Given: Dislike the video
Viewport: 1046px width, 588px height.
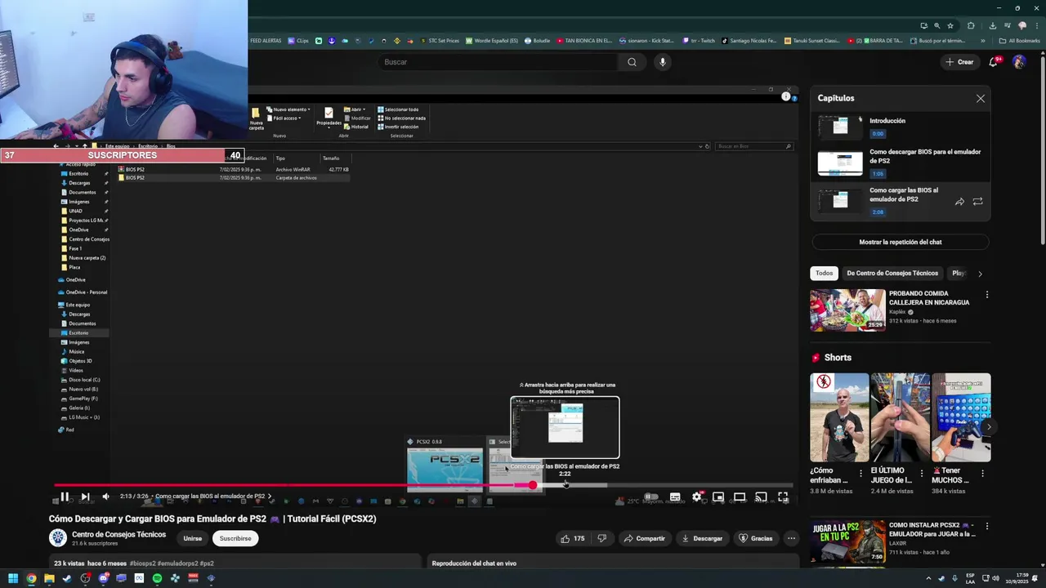Looking at the screenshot, I should pyautogui.click(x=602, y=538).
